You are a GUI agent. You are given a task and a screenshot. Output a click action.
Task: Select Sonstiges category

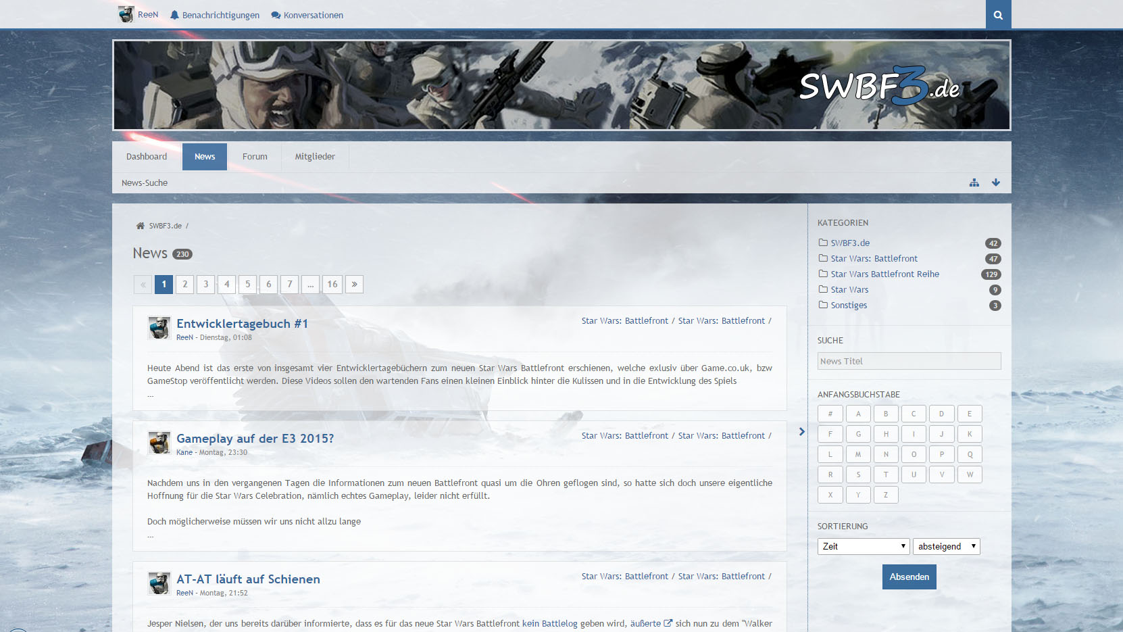pyautogui.click(x=849, y=305)
